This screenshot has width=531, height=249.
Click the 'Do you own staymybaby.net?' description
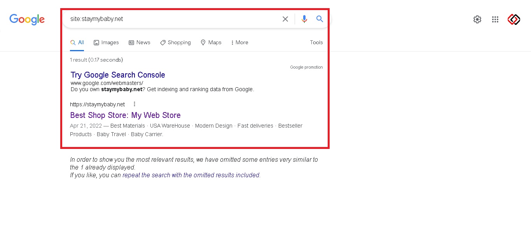tap(162, 89)
